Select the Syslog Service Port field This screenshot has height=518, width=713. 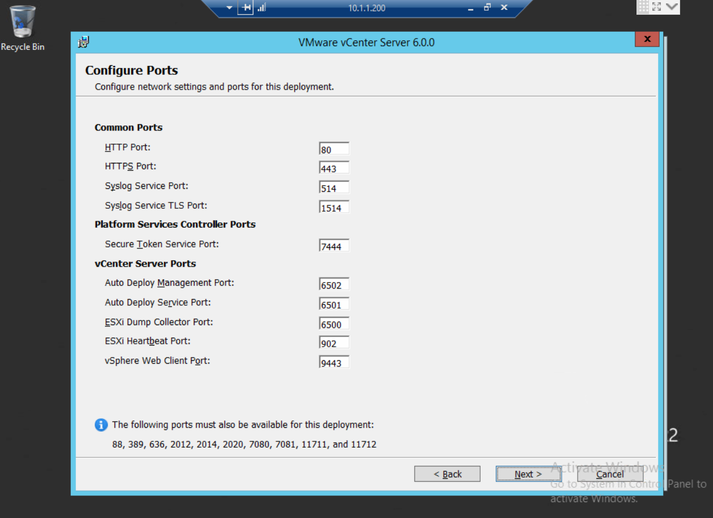point(334,188)
